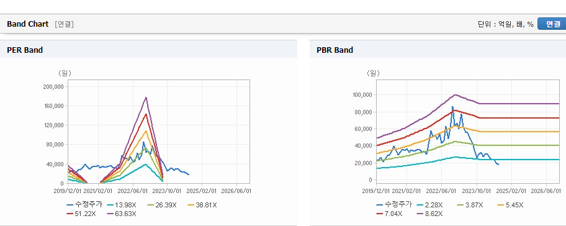
Task: Click the 100,000 axis label in PBR chart
Action: pyautogui.click(x=362, y=95)
